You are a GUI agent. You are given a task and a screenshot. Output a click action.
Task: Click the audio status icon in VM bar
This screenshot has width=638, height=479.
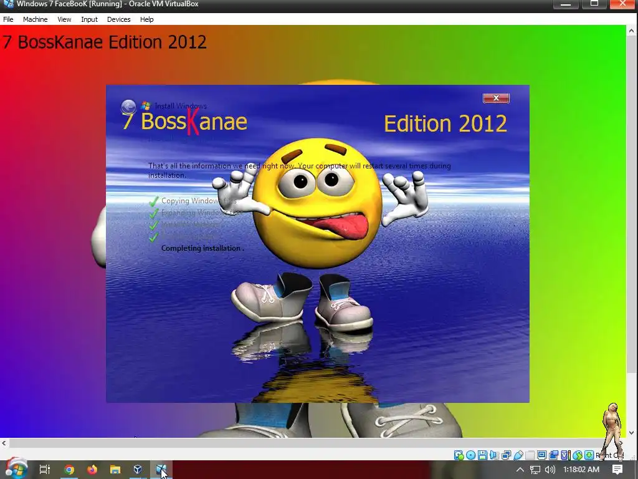494,455
